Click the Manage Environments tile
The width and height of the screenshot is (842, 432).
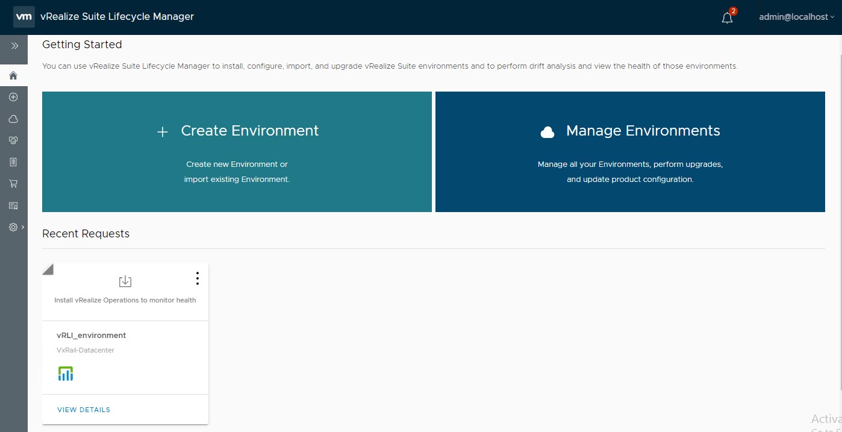[630, 152]
